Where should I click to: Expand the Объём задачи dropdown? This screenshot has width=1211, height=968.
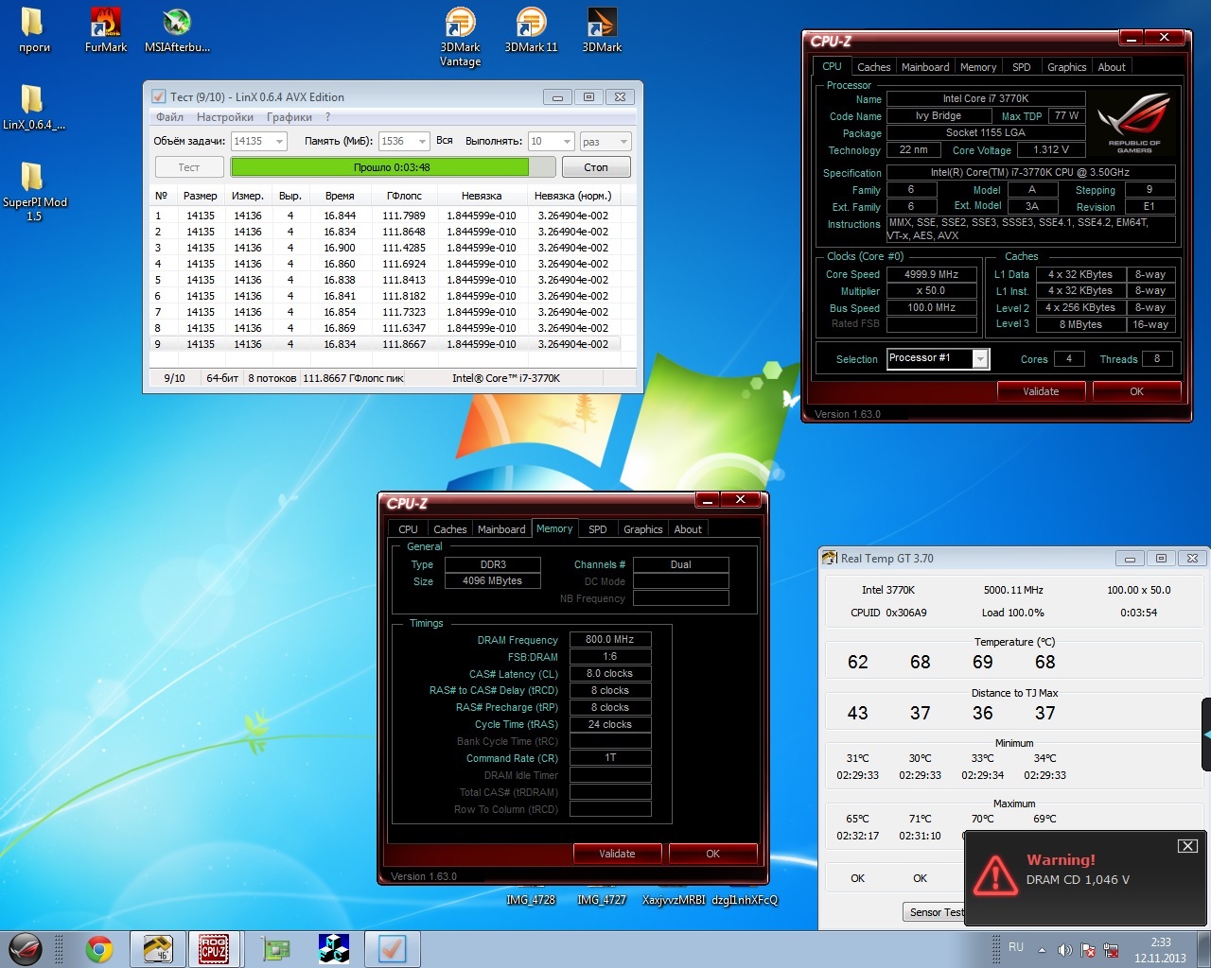pos(279,142)
